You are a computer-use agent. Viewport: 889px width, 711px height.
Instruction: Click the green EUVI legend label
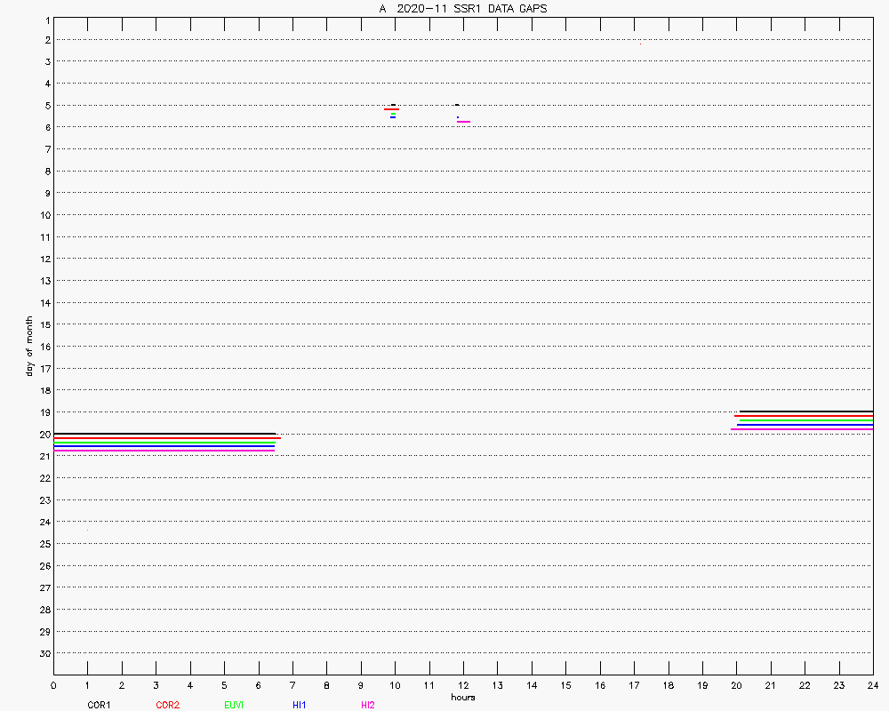tap(234, 705)
